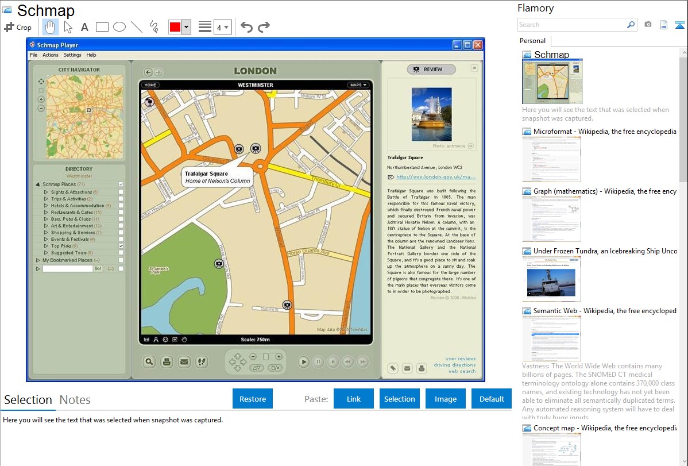688x466 pixels.
Task: Click the Paste Image button
Action: pyautogui.click(x=446, y=399)
